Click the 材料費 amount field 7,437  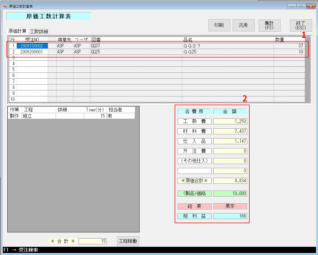point(230,131)
